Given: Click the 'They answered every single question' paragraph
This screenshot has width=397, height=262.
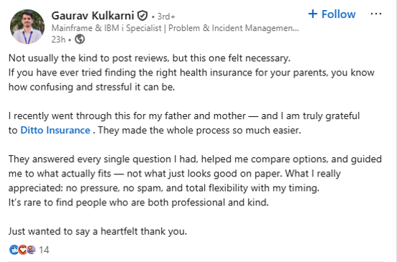Looking at the screenshot, I should coord(195,174).
